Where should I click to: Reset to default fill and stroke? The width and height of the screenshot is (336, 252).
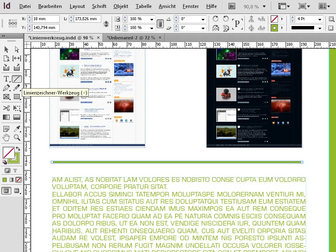tap(5, 162)
